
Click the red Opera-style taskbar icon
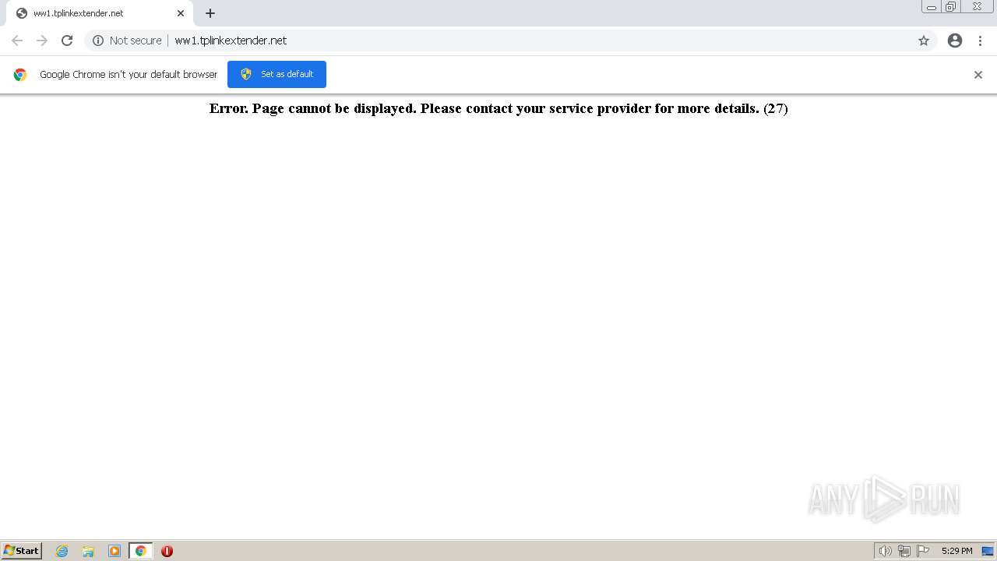(x=167, y=551)
